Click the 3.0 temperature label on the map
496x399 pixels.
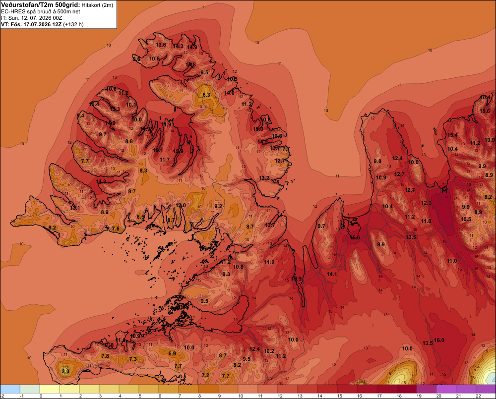point(65,371)
